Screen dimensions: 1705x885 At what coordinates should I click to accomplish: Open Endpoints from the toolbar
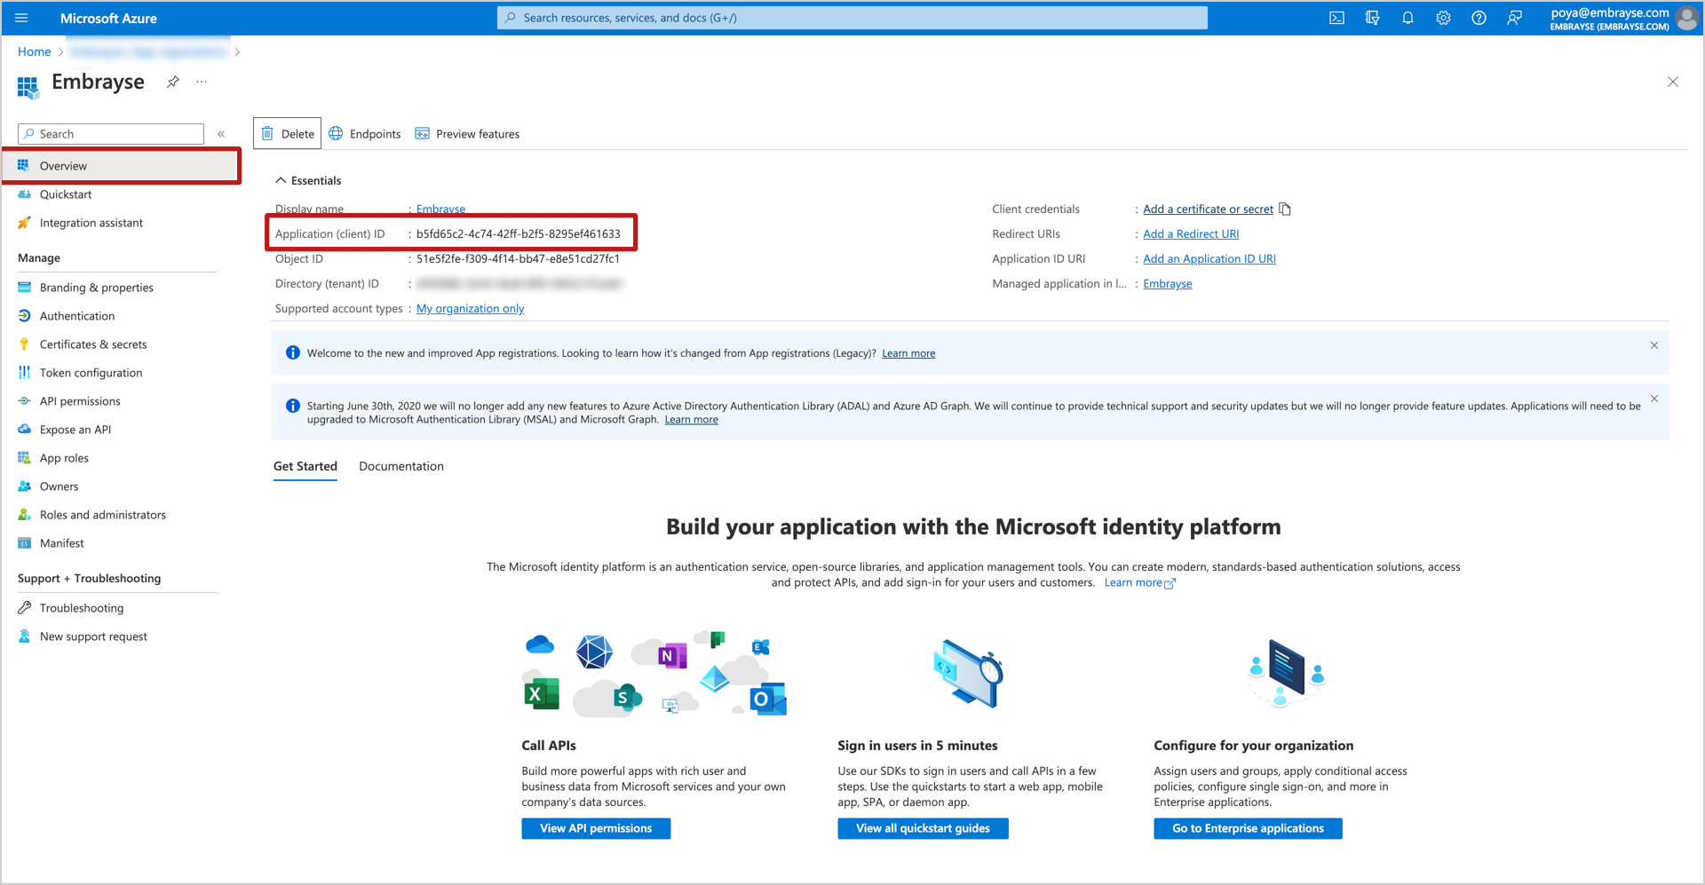365,134
